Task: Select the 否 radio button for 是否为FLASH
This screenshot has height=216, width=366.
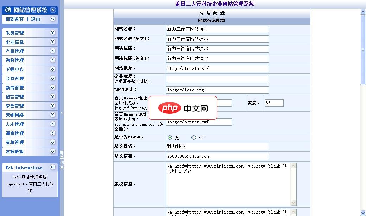Action: pyautogui.click(x=193, y=137)
